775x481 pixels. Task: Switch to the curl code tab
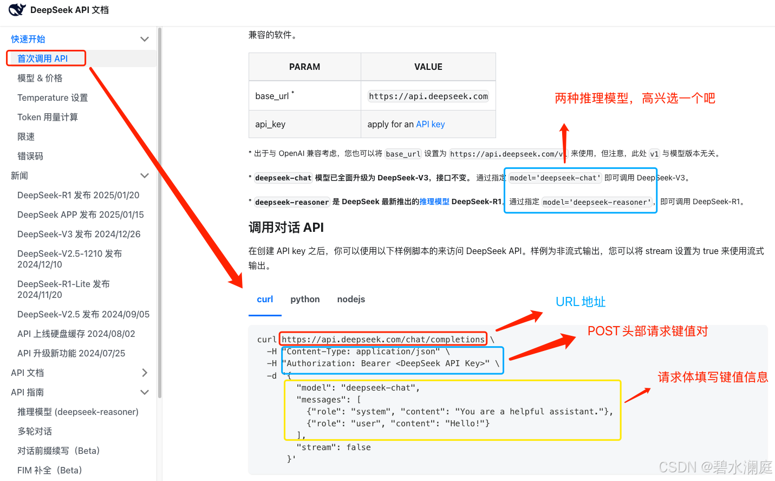tap(265, 300)
